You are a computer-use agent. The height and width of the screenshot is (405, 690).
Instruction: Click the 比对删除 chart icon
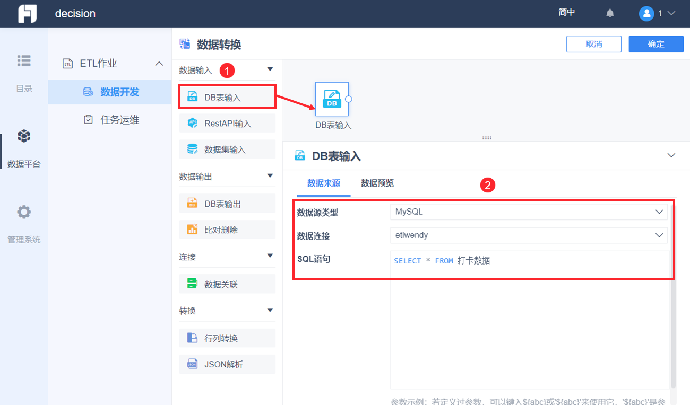click(x=193, y=230)
